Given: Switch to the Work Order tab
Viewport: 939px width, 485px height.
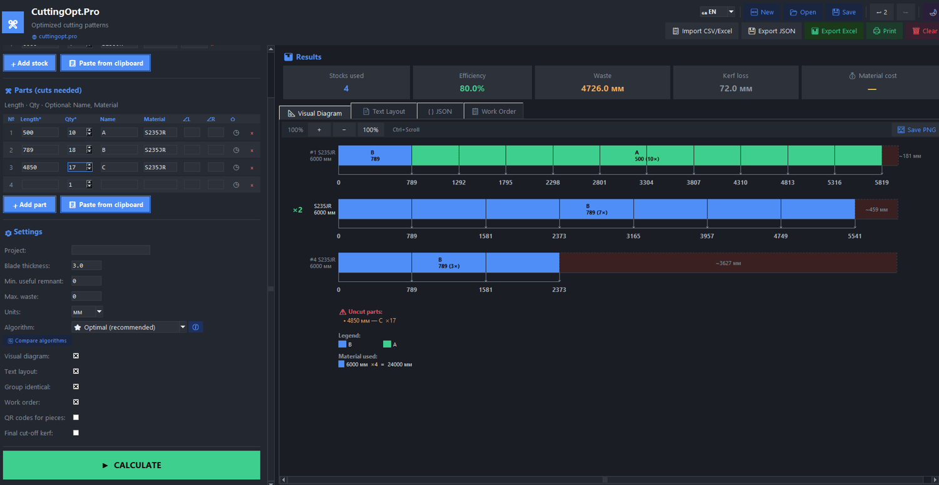Looking at the screenshot, I should 494,111.
